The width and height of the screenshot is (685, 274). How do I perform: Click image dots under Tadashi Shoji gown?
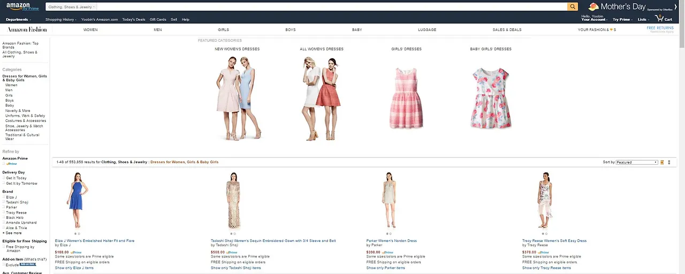pyautogui.click(x=233, y=233)
